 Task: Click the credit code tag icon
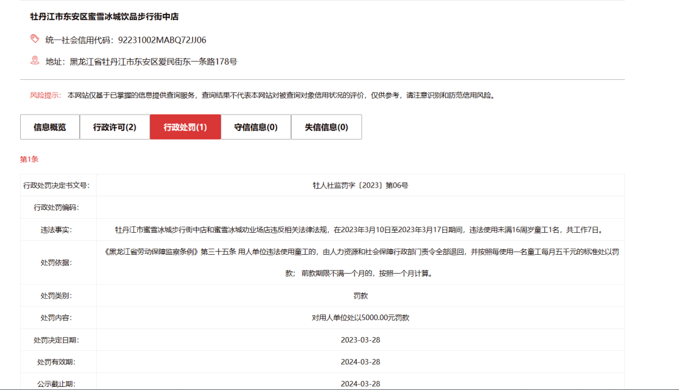[35, 39]
